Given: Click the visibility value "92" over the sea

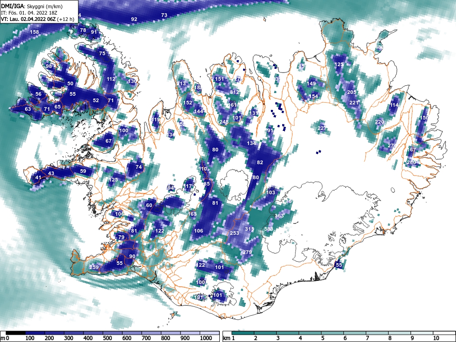Looking at the screenshot, I should pyautogui.click(x=134, y=19).
